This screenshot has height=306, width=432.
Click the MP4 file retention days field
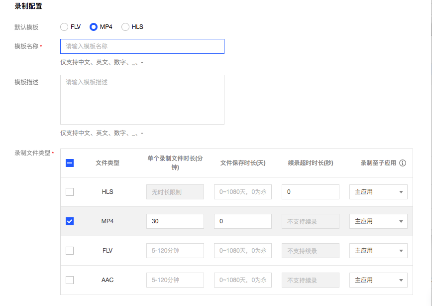(243, 221)
